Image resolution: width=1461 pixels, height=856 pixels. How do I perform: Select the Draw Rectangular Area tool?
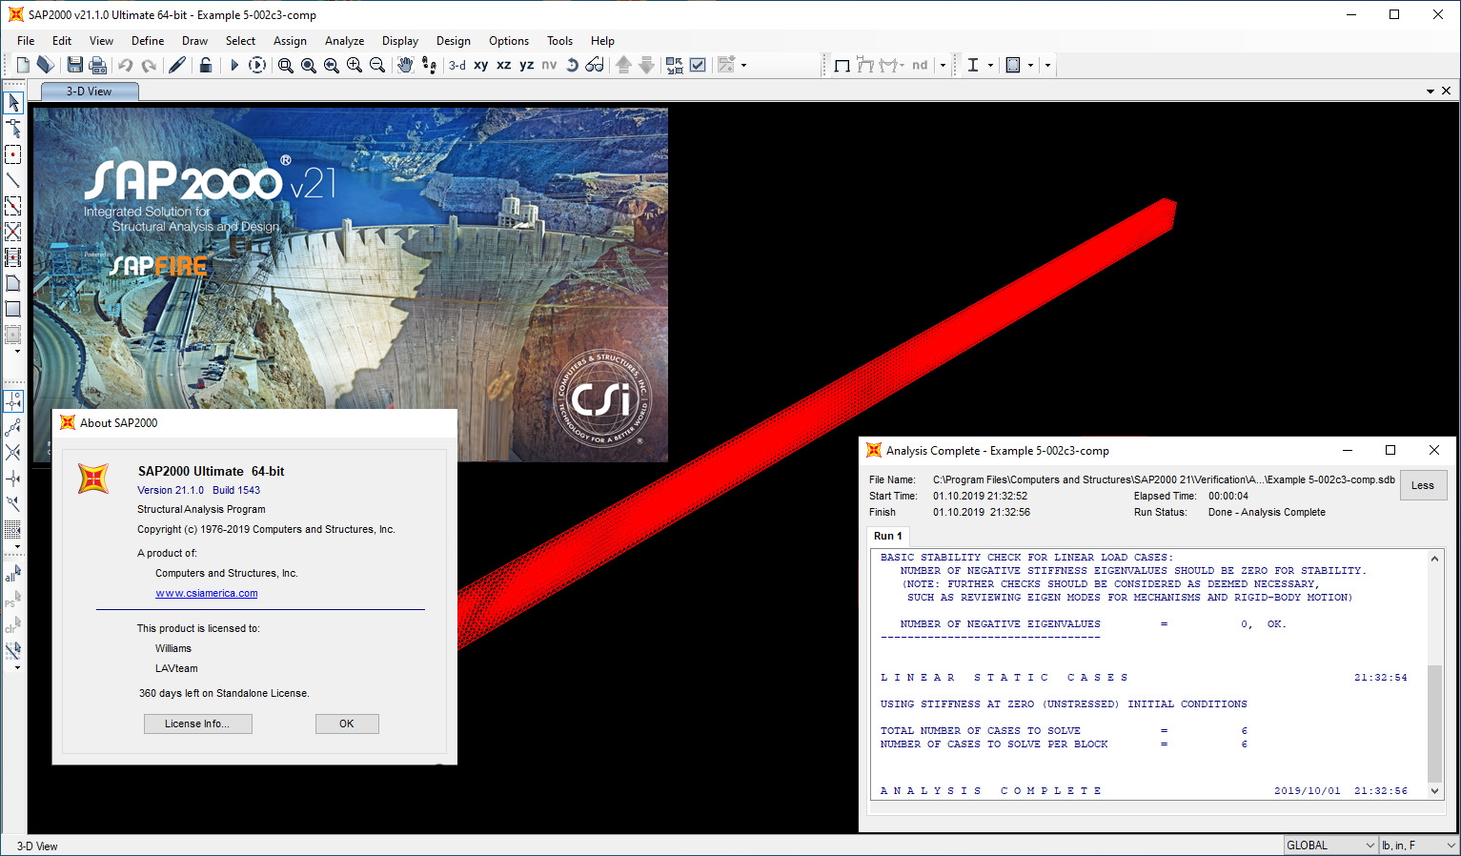(x=13, y=309)
